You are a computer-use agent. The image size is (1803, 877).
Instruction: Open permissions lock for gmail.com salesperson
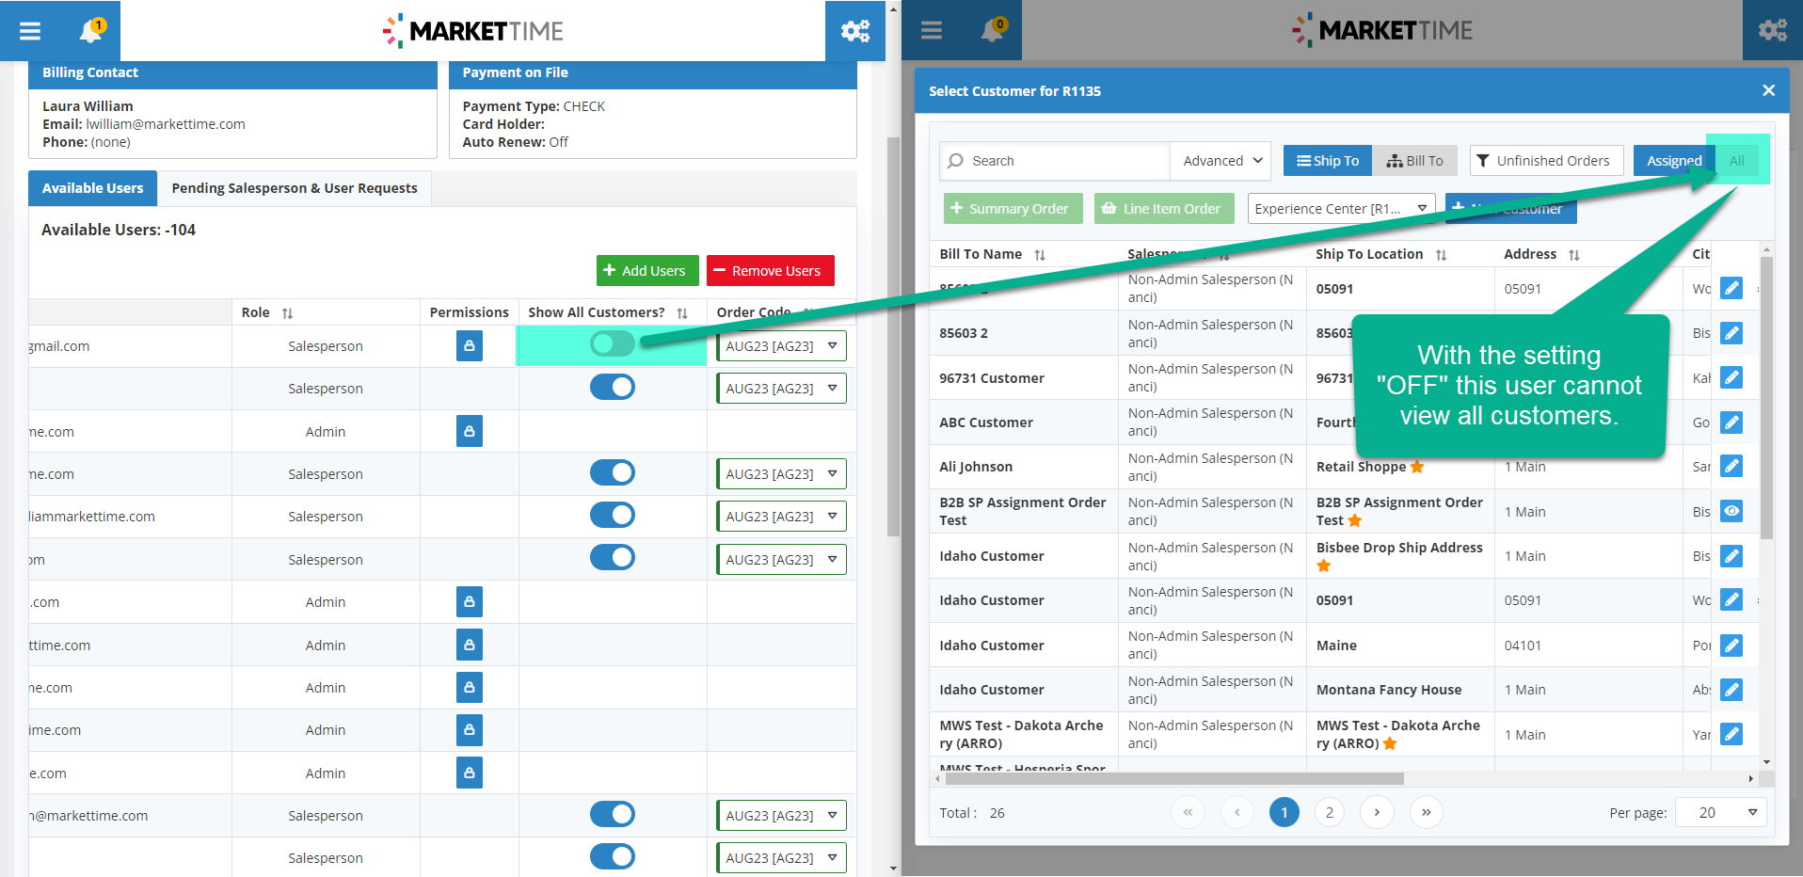click(470, 346)
